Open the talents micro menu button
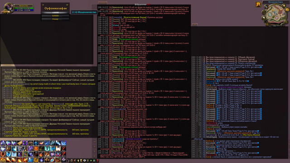This screenshot has width=290, height=163. [75, 161]
